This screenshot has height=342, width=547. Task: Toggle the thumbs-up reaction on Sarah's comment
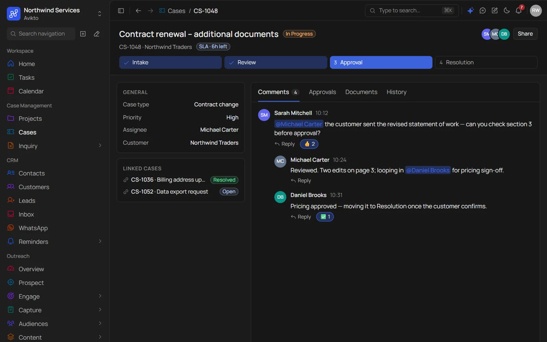[309, 144]
